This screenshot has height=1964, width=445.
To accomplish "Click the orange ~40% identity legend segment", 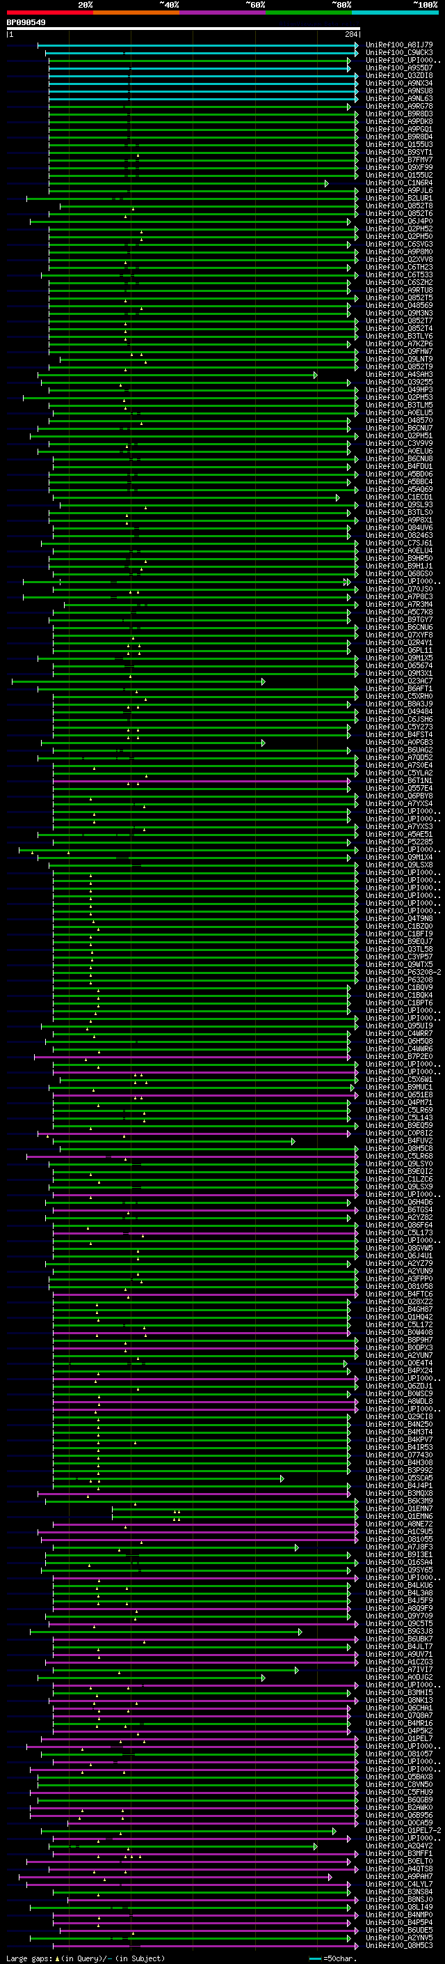I will (136, 13).
